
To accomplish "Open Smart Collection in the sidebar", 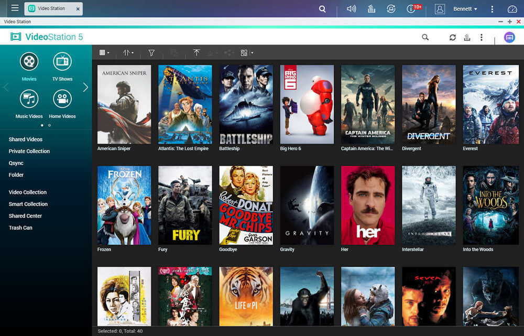I will click(28, 204).
